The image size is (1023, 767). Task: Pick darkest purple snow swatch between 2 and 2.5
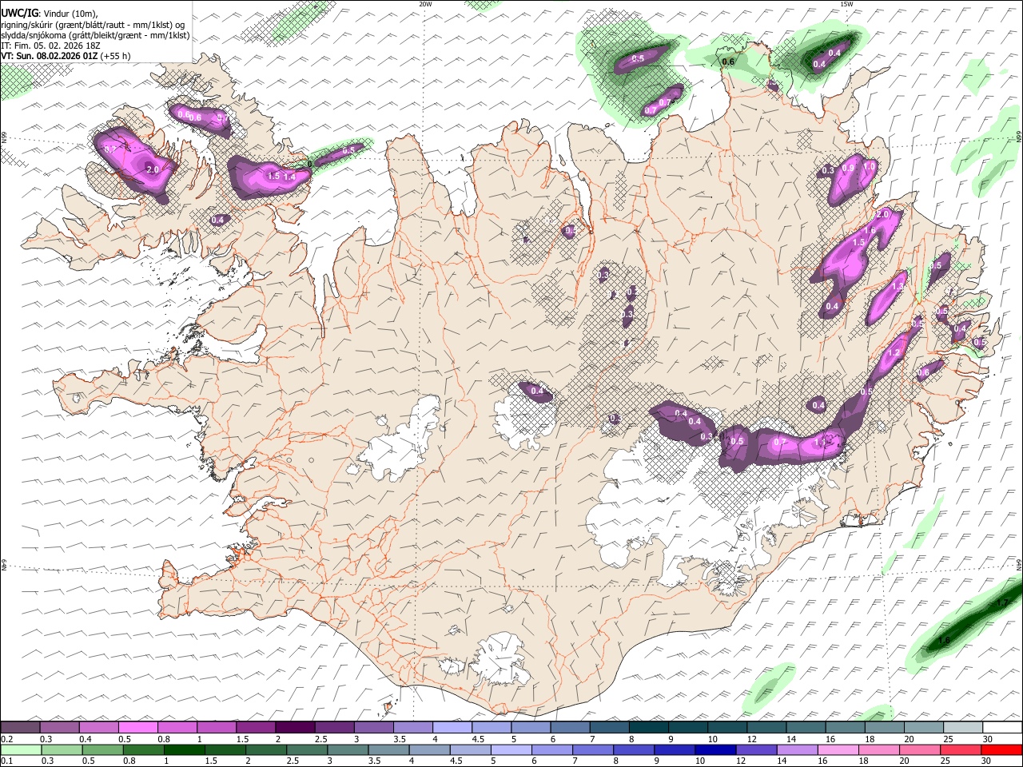click(x=295, y=728)
